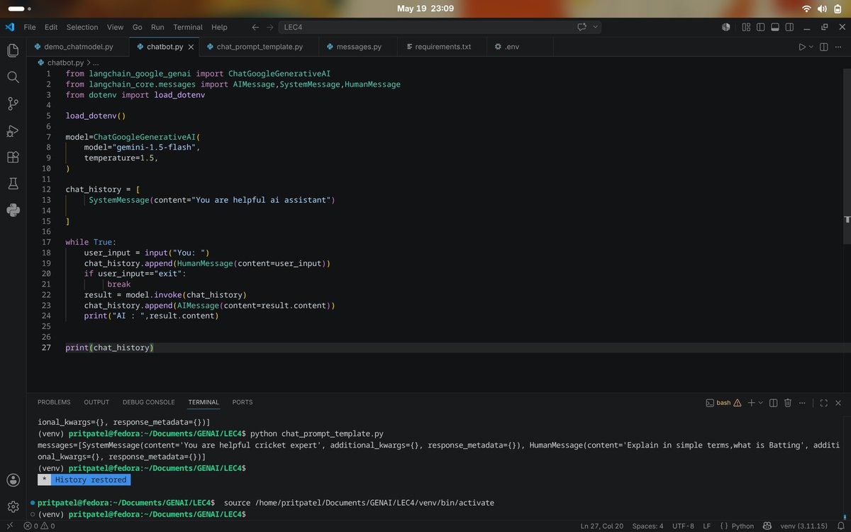Toggle the Secondary Side Bar visibility

[x=789, y=27]
